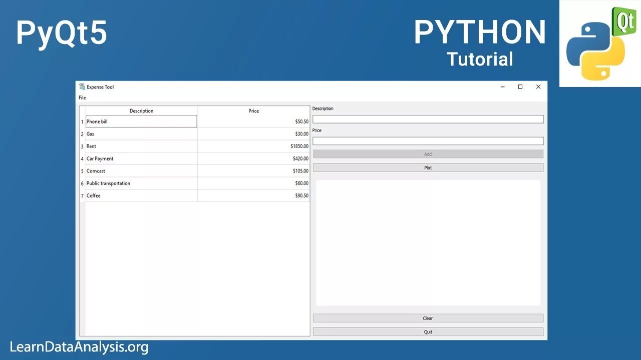Viewport: 641px width, 360px height.
Task: Click row header number 7
Action: click(x=82, y=195)
